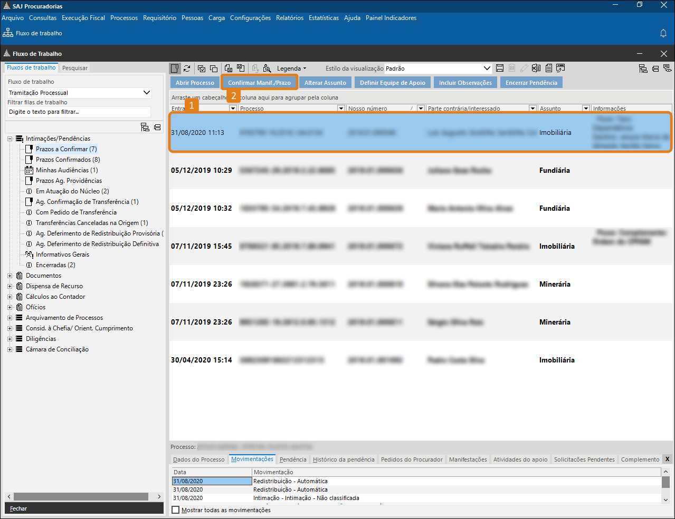Click the Excel export icon in toolbar
Image resolution: width=675 pixels, height=519 pixels.
click(536, 68)
